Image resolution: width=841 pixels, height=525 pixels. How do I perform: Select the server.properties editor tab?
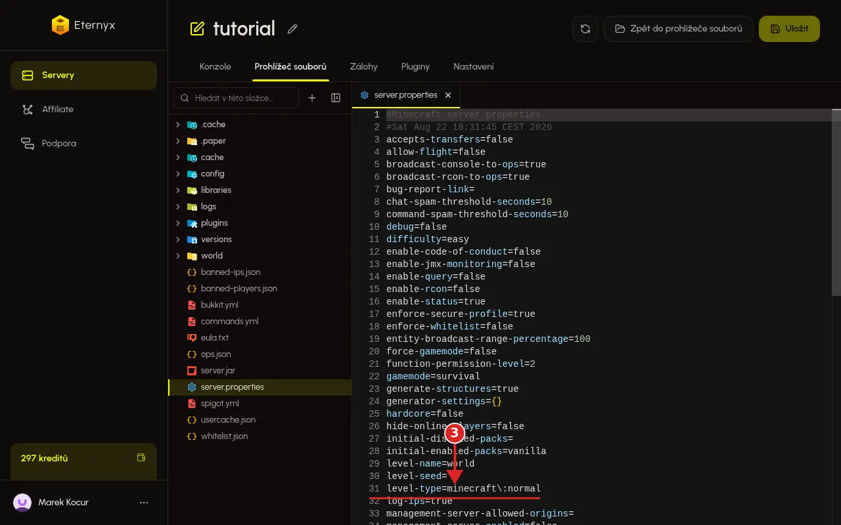point(406,95)
